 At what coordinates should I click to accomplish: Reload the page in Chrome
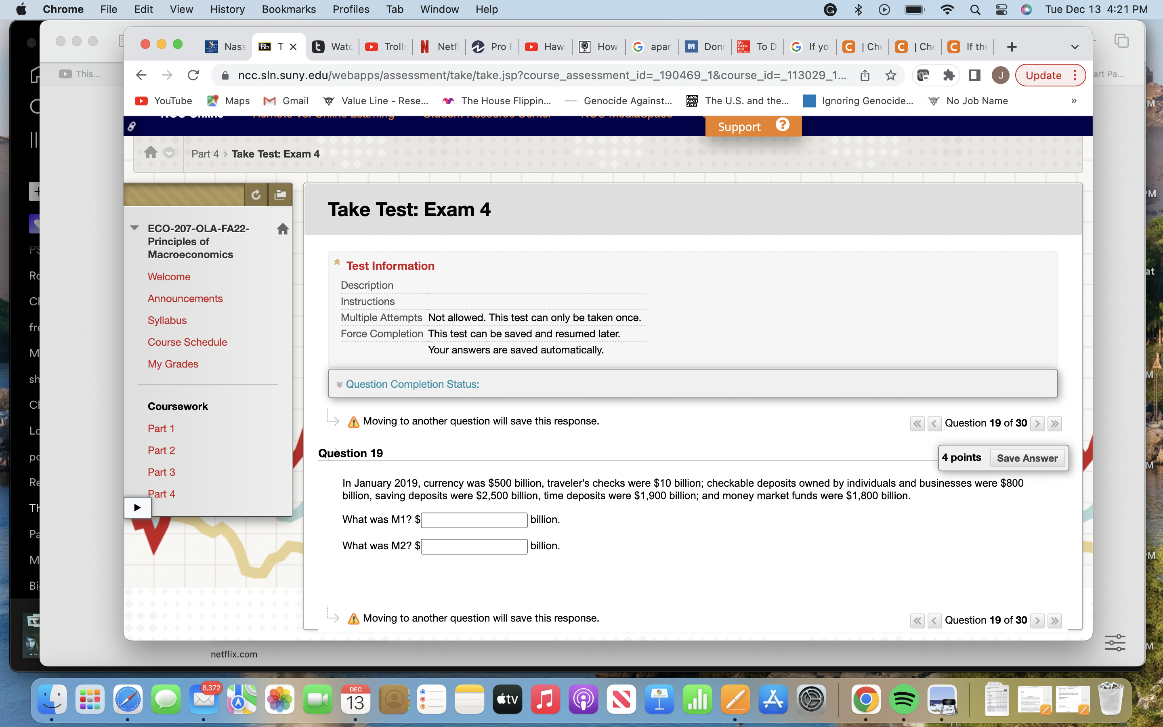pos(193,75)
